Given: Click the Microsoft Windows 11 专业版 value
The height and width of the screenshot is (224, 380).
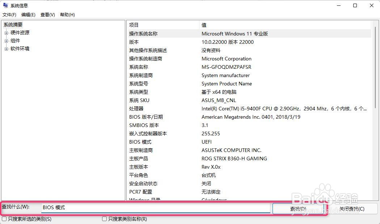Looking at the screenshot, I should pyautogui.click(x=235, y=34).
